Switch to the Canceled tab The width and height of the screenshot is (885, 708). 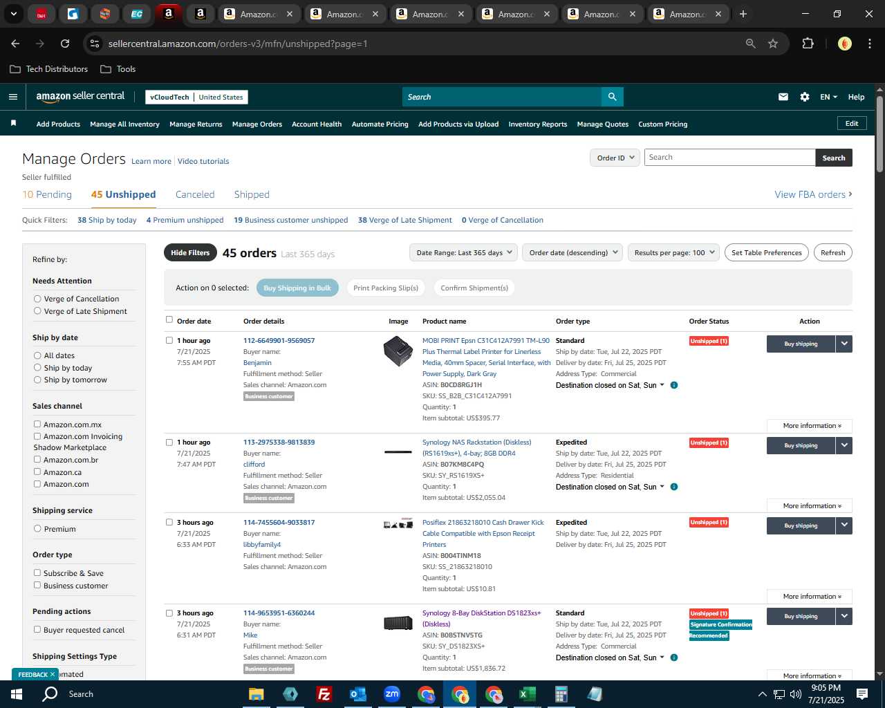pos(195,194)
